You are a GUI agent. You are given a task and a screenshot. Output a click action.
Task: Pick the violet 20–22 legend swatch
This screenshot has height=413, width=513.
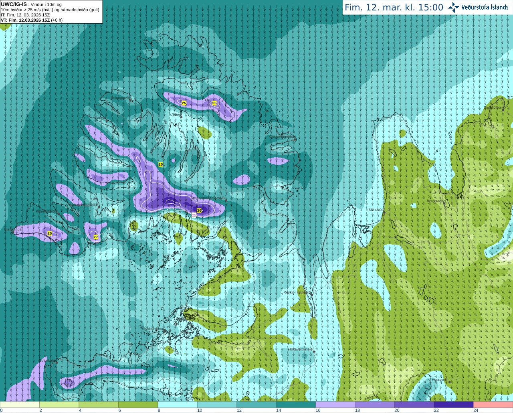click(414, 405)
